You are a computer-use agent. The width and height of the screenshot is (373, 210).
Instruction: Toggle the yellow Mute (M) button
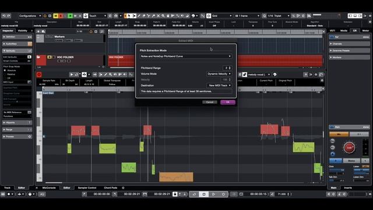pos(55,16)
